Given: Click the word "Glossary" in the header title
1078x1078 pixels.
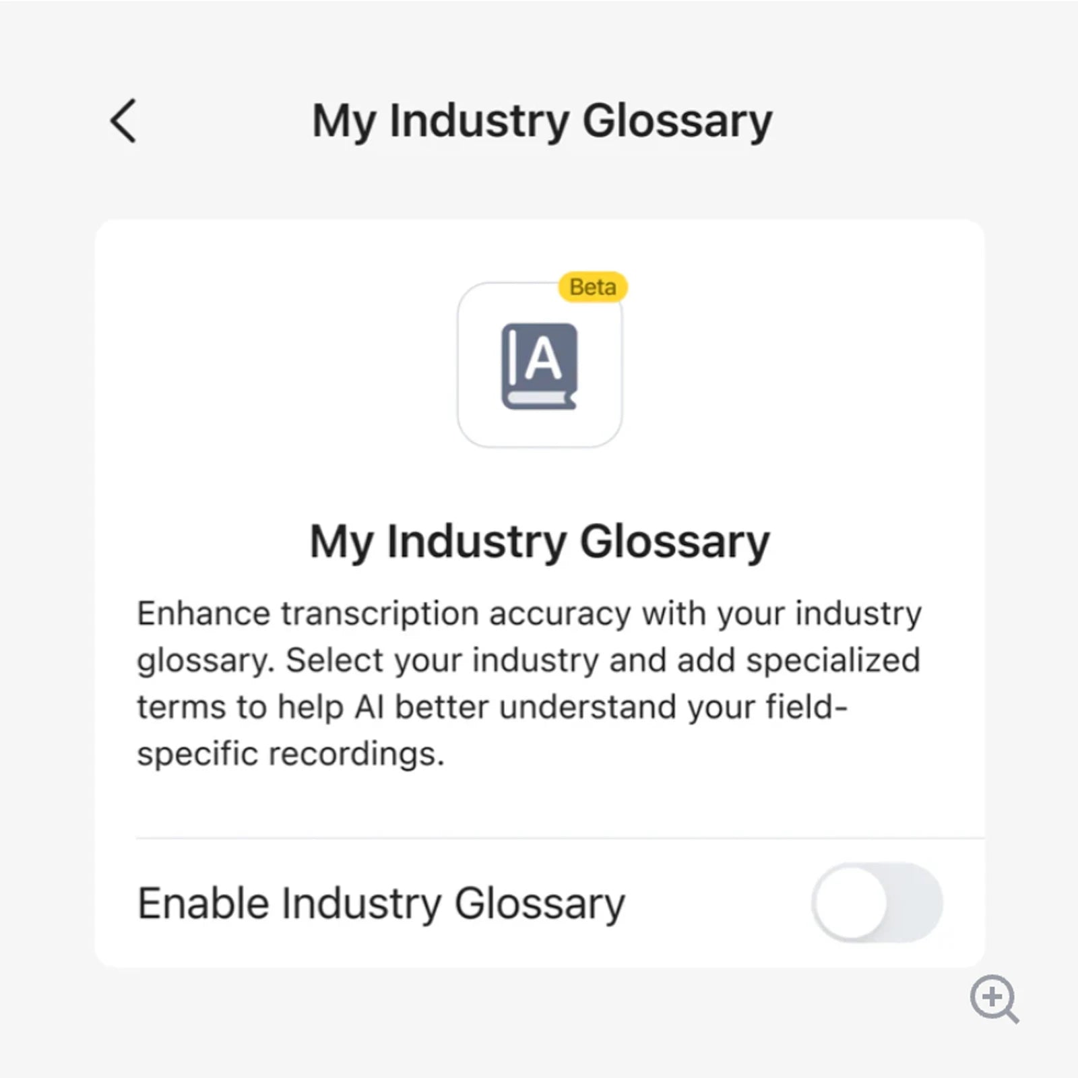Looking at the screenshot, I should click(677, 121).
